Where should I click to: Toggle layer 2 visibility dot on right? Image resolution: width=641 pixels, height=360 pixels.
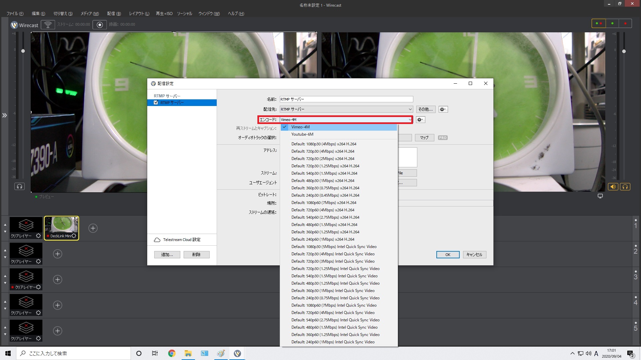click(x=636, y=246)
